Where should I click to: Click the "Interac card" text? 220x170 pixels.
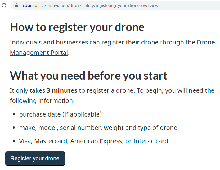pyautogui.click(x=150, y=141)
